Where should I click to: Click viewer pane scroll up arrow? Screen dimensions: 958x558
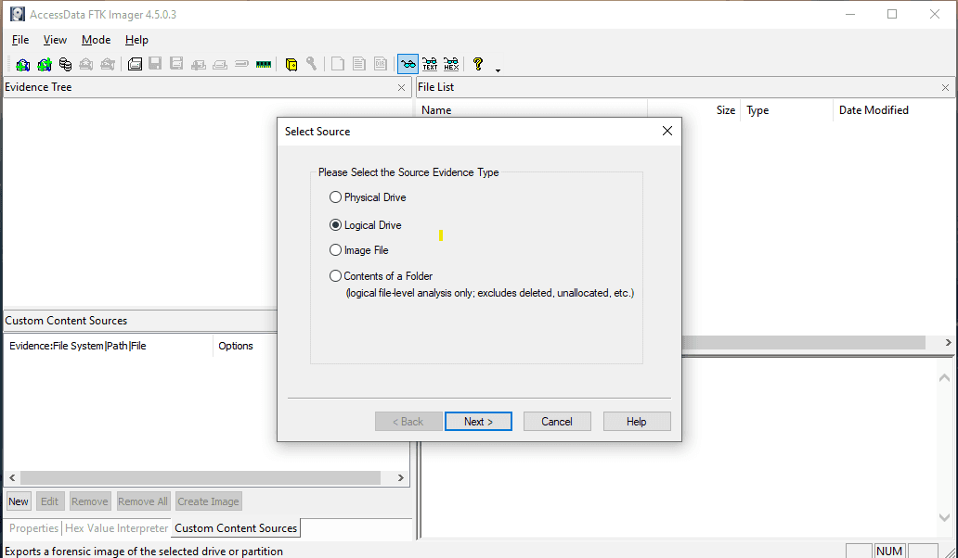pyautogui.click(x=945, y=378)
